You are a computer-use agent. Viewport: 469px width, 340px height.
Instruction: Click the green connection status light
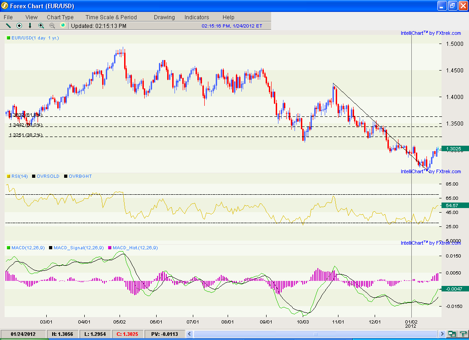(x=62, y=25)
